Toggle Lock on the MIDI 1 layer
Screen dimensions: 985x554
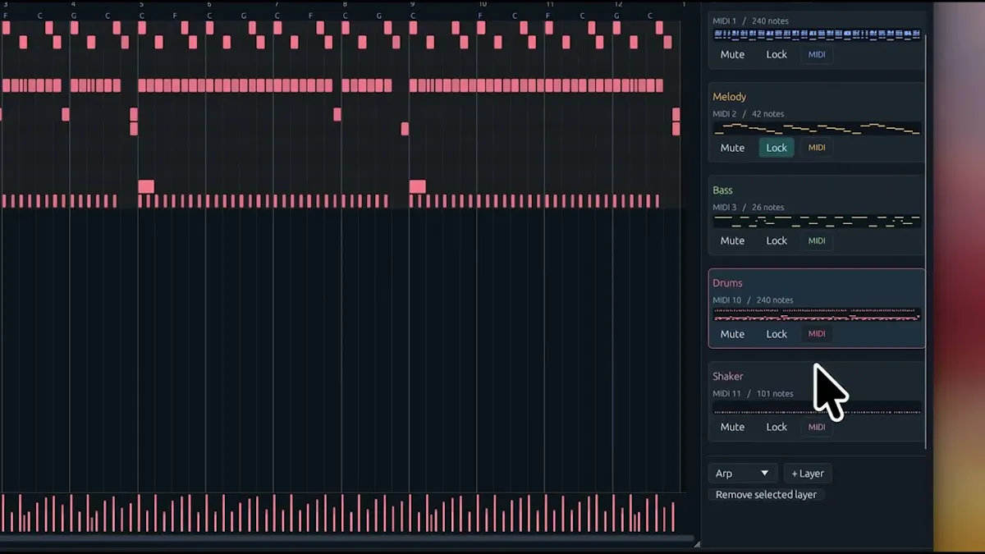[777, 54]
